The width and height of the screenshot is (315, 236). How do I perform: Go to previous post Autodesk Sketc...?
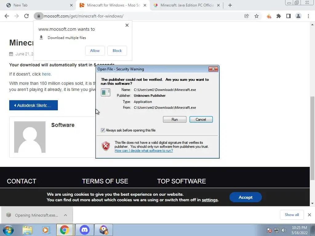point(34,105)
